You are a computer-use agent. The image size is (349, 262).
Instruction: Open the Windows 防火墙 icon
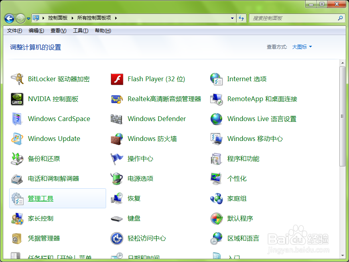117,139
